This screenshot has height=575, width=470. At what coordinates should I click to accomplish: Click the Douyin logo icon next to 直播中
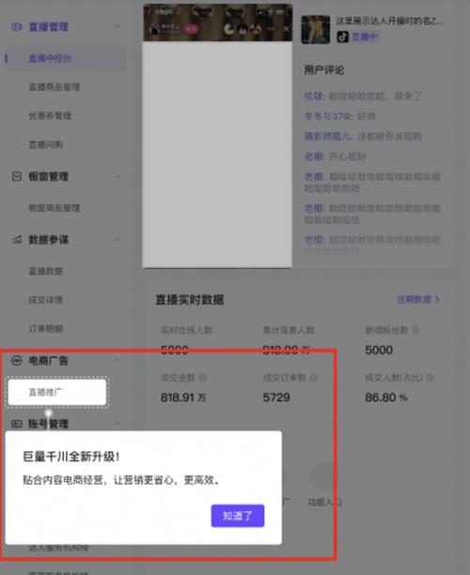point(343,37)
